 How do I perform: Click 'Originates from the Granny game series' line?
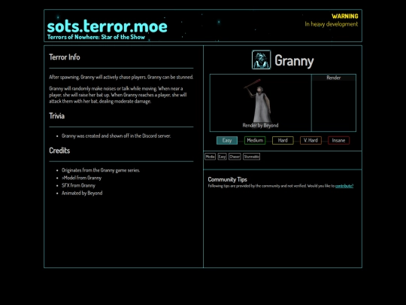pyautogui.click(x=101, y=170)
